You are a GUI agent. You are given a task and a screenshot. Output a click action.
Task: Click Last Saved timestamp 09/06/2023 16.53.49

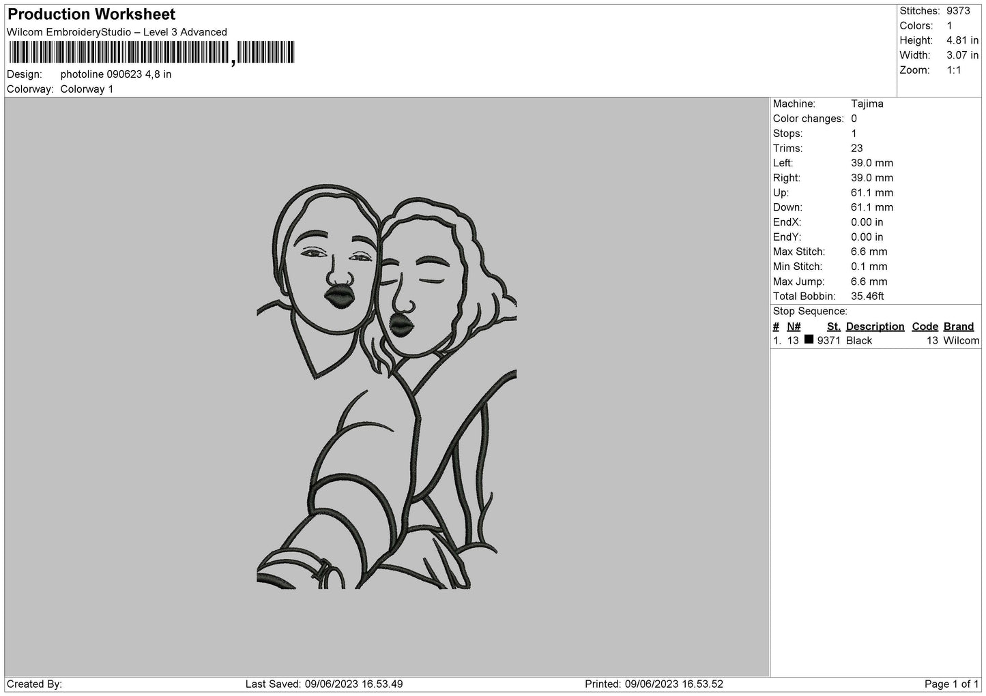tap(353, 684)
